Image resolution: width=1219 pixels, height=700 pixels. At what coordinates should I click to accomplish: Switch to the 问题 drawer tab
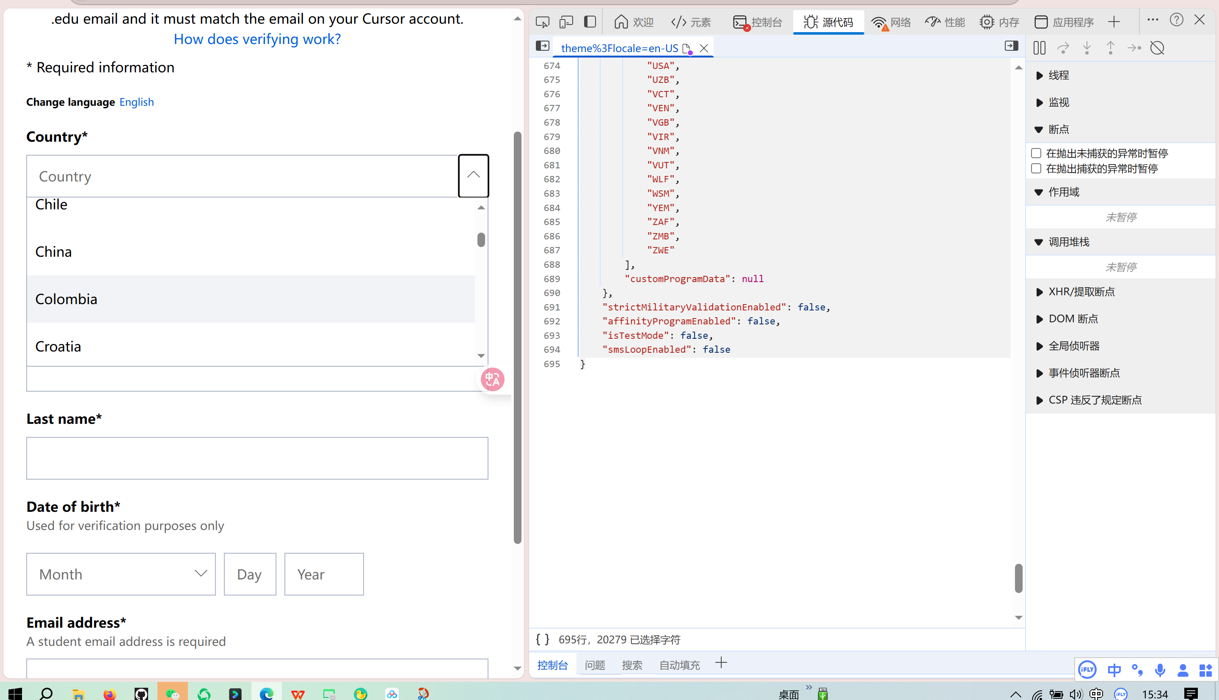point(595,665)
